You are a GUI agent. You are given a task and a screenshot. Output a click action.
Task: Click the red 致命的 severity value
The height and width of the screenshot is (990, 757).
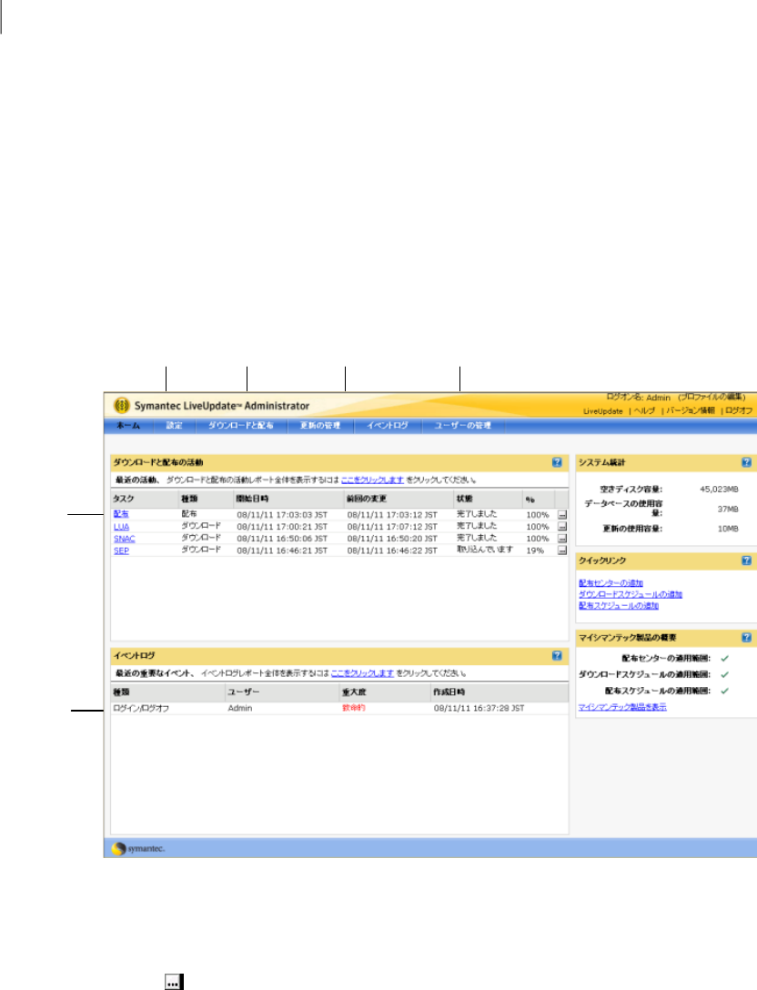point(354,708)
